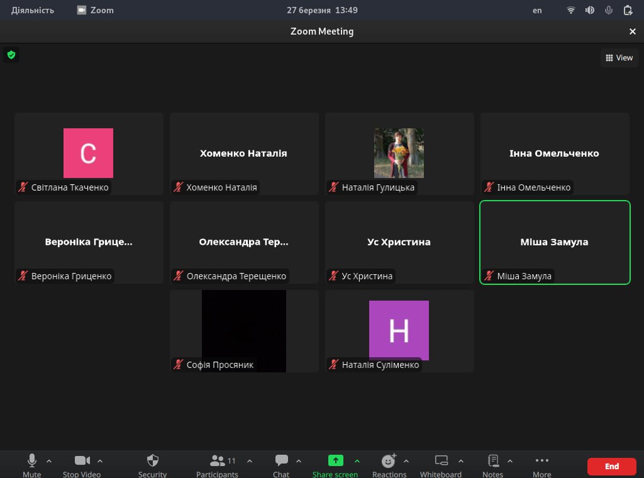The height and width of the screenshot is (478, 644).
Task: Select Наталія Гулицька's profile photo tile
Action: [x=399, y=153]
